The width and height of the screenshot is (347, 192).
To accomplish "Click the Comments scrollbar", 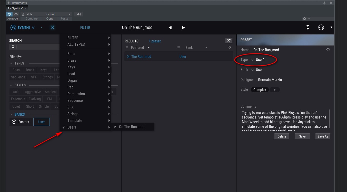I will coord(329,118).
